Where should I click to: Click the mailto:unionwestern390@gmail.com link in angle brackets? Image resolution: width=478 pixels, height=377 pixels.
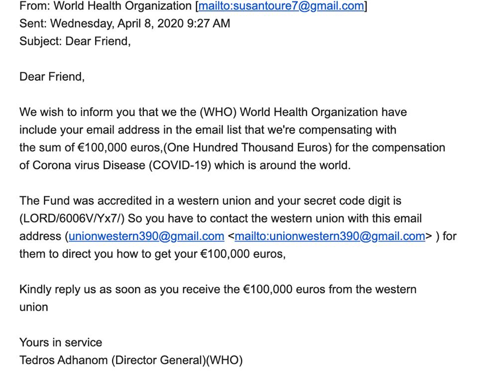click(330, 236)
